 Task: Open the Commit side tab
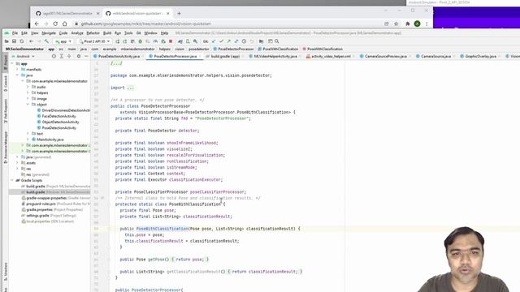coord(6,84)
